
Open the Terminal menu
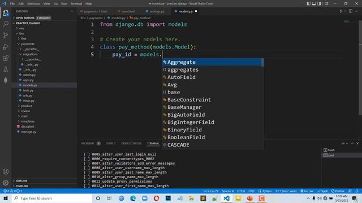76,3
